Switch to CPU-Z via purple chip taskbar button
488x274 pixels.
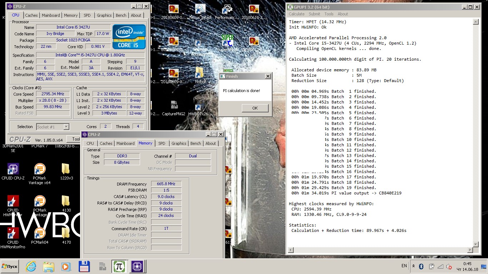click(x=136, y=267)
